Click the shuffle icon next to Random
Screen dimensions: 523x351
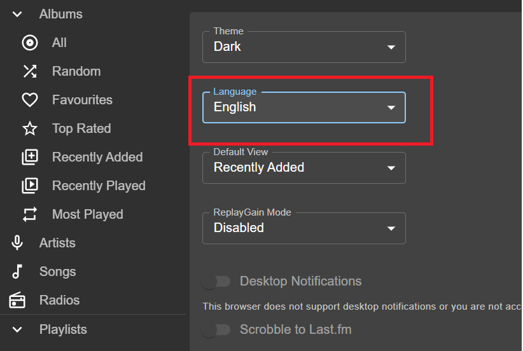(x=30, y=71)
